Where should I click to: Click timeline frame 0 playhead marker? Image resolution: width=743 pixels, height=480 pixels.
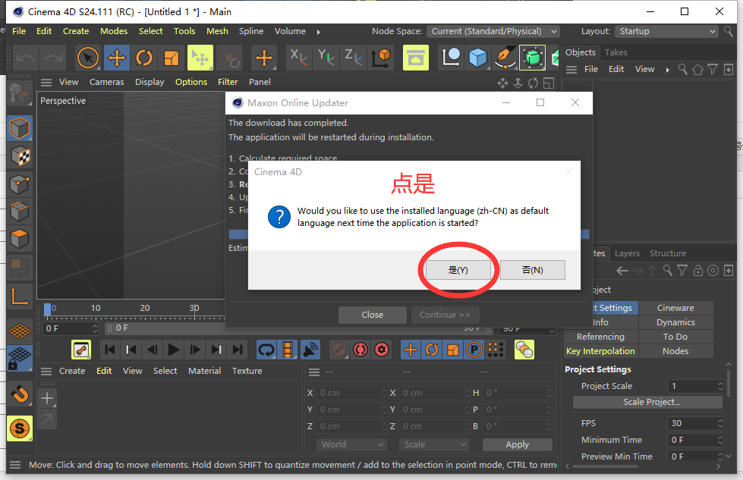(47, 309)
